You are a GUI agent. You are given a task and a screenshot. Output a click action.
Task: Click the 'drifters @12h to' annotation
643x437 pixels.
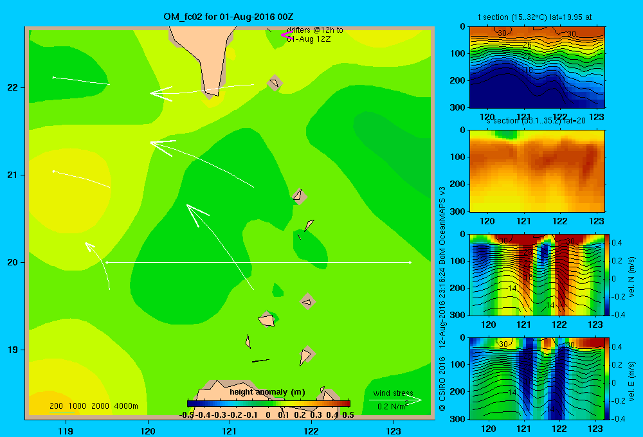click(x=315, y=30)
